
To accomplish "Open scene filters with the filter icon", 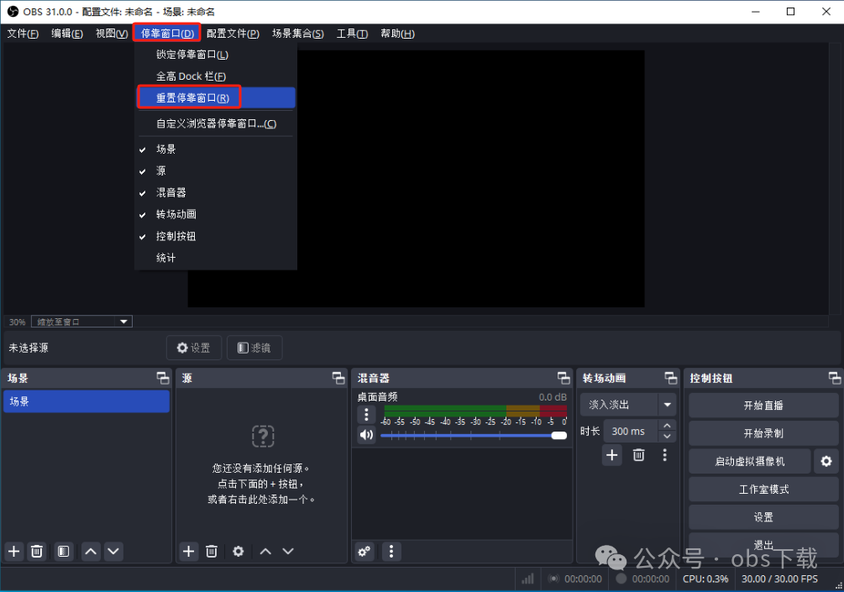I will (x=62, y=552).
